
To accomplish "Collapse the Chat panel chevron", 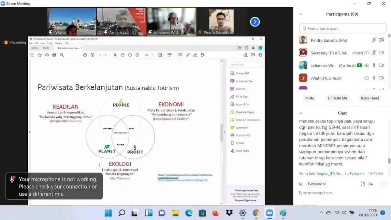I will (x=301, y=113).
